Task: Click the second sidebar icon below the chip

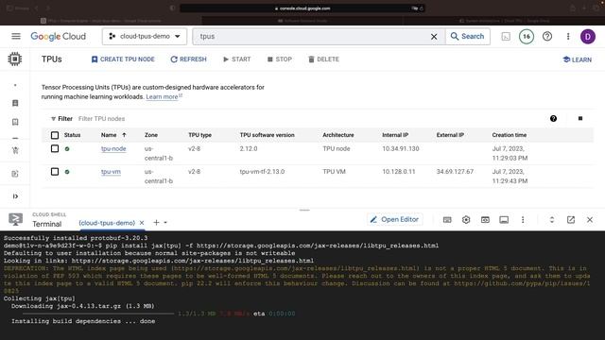Action: (x=15, y=103)
